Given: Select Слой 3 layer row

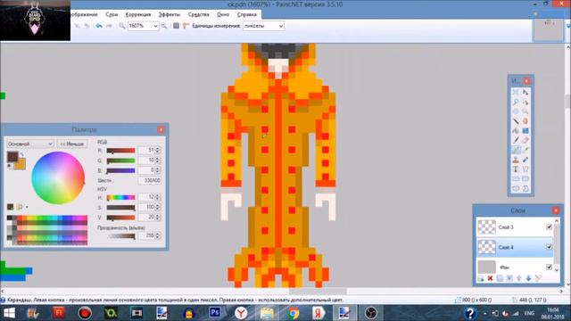Looking at the screenshot, I should click(515, 227).
